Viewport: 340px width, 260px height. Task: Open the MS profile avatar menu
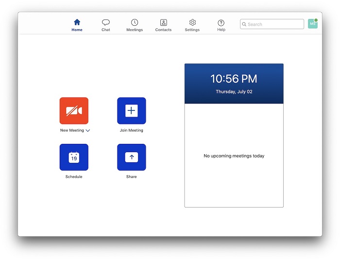312,24
